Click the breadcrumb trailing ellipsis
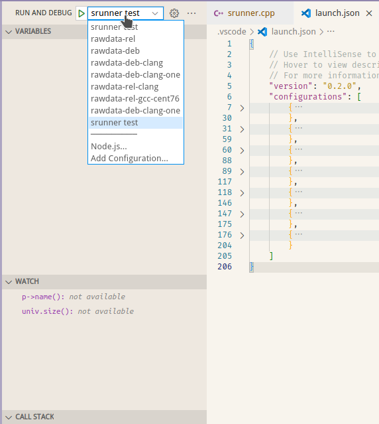 point(331,32)
